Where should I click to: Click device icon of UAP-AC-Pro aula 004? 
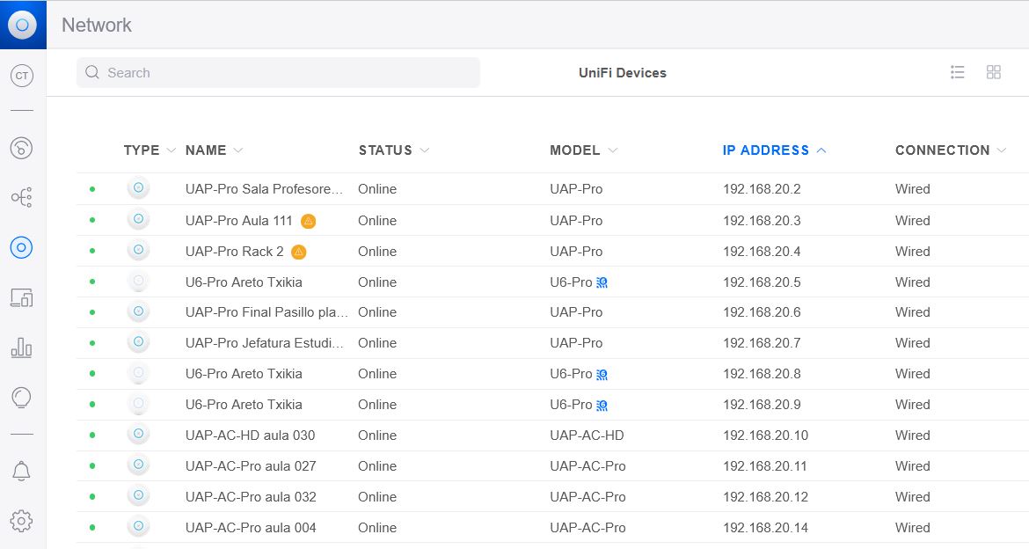coord(138,527)
